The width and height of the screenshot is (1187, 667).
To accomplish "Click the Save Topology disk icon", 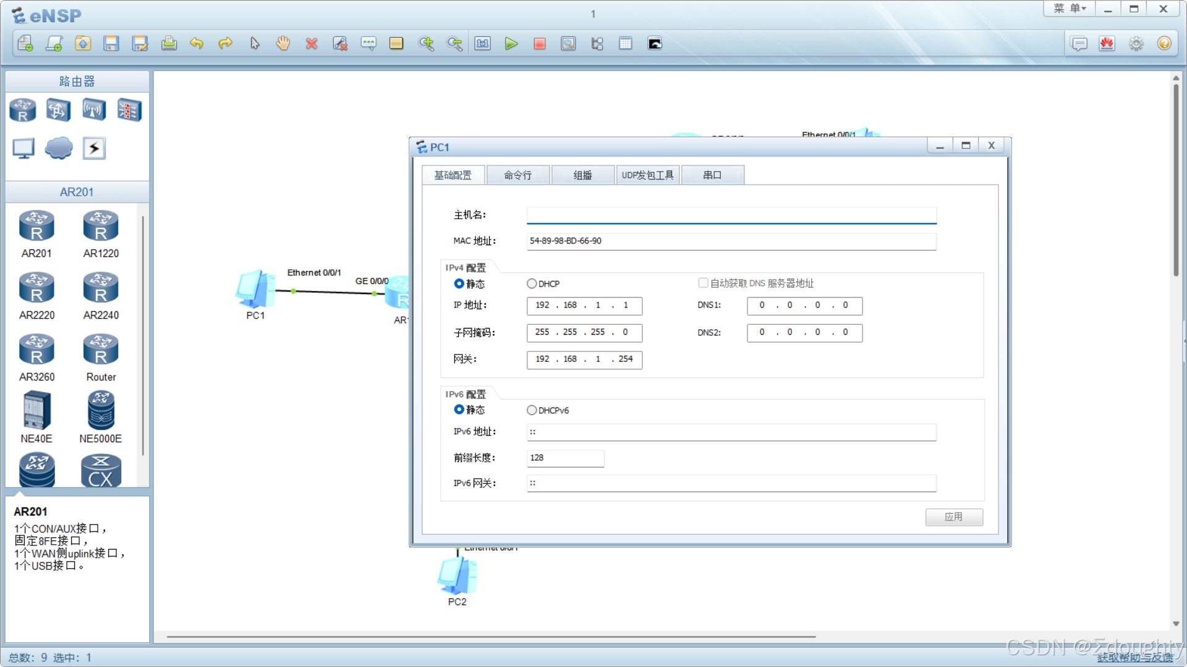I will click(x=111, y=43).
